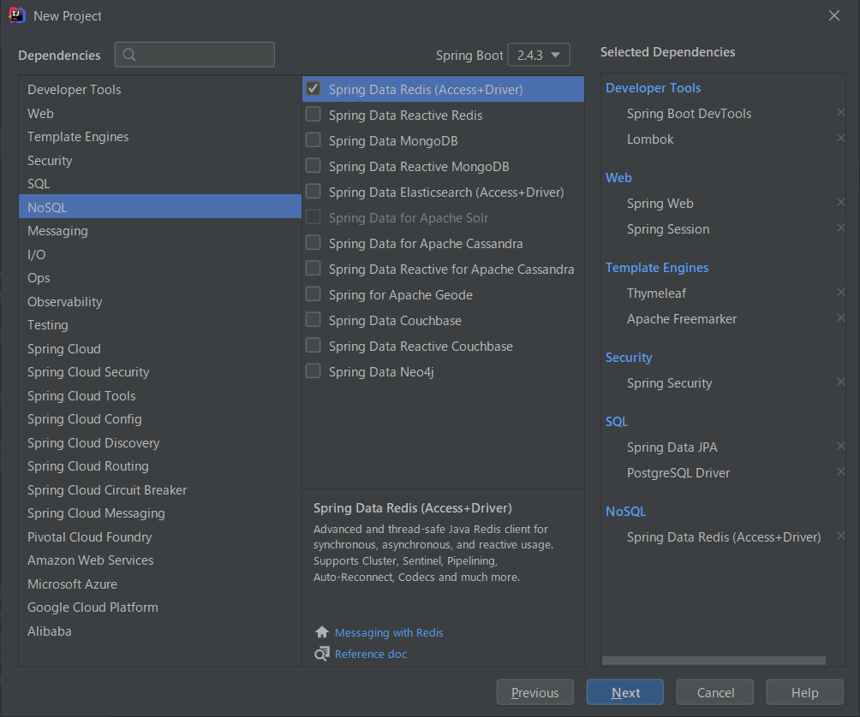The image size is (860, 717).
Task: Choose Amazon Web Services category
Action: 160,561
